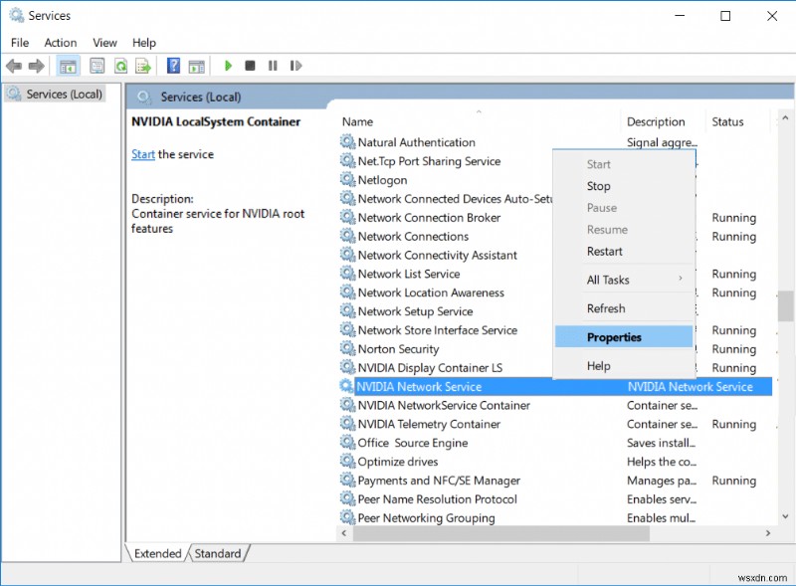Click the Start the service link

[x=142, y=154]
